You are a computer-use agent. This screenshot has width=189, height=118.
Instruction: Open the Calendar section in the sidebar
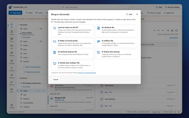12,62
